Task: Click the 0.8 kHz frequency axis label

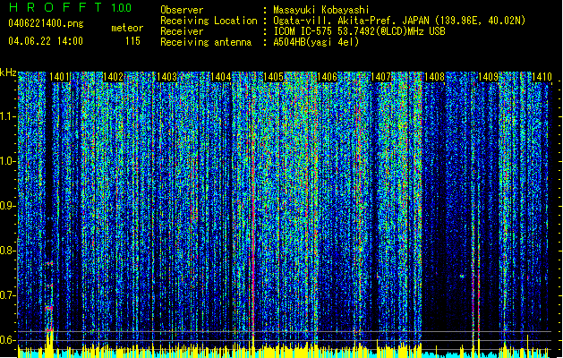Action: pos(7,251)
